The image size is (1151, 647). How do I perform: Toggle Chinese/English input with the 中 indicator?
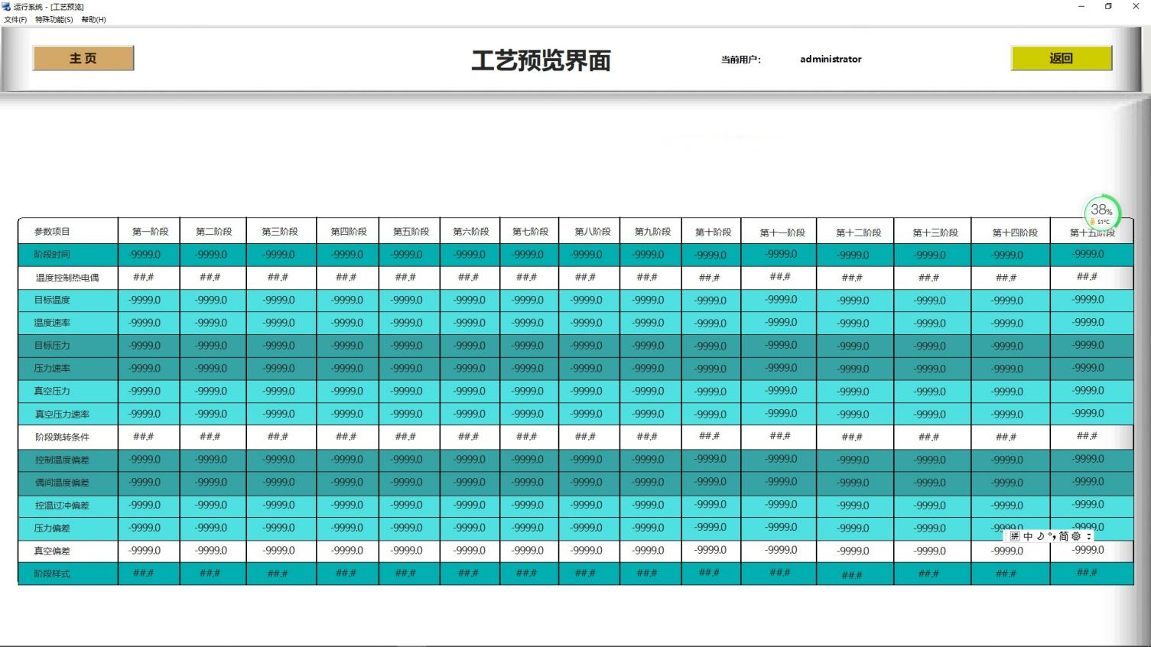point(1027,536)
